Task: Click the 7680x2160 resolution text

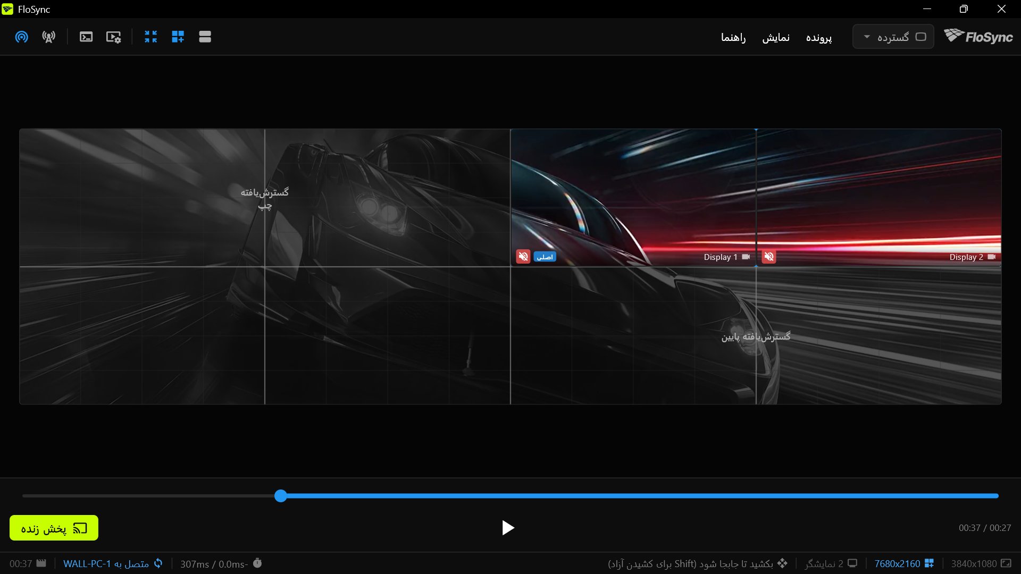Action: [897, 563]
